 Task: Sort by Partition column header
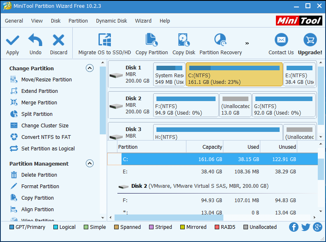pos(152,147)
